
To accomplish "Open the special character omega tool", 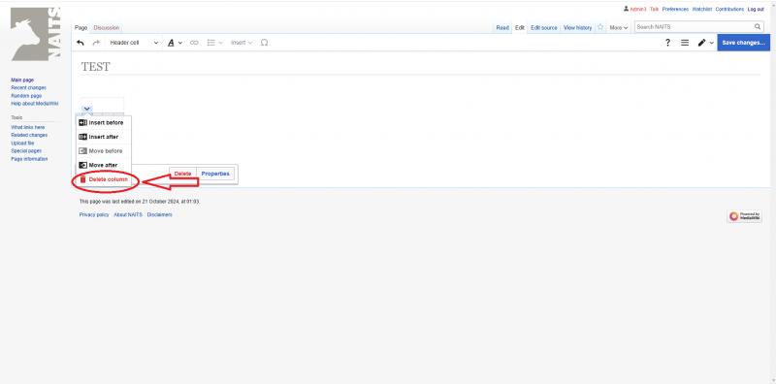I will coord(264,43).
